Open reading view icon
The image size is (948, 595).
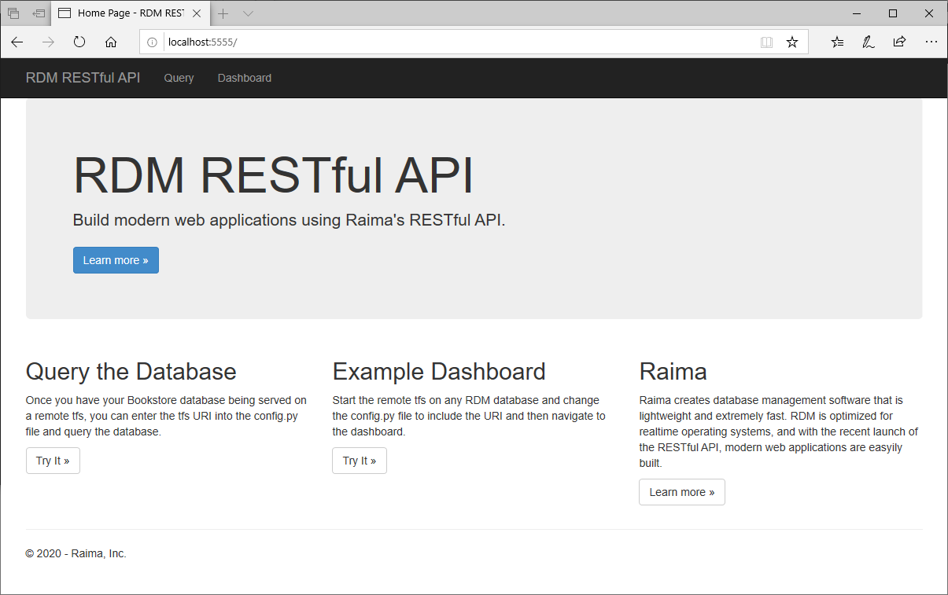click(x=766, y=42)
